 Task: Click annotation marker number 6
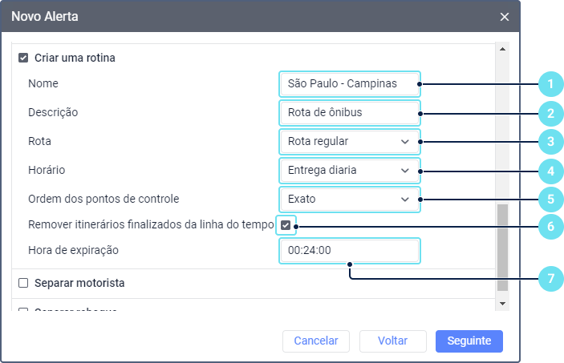pos(550,227)
